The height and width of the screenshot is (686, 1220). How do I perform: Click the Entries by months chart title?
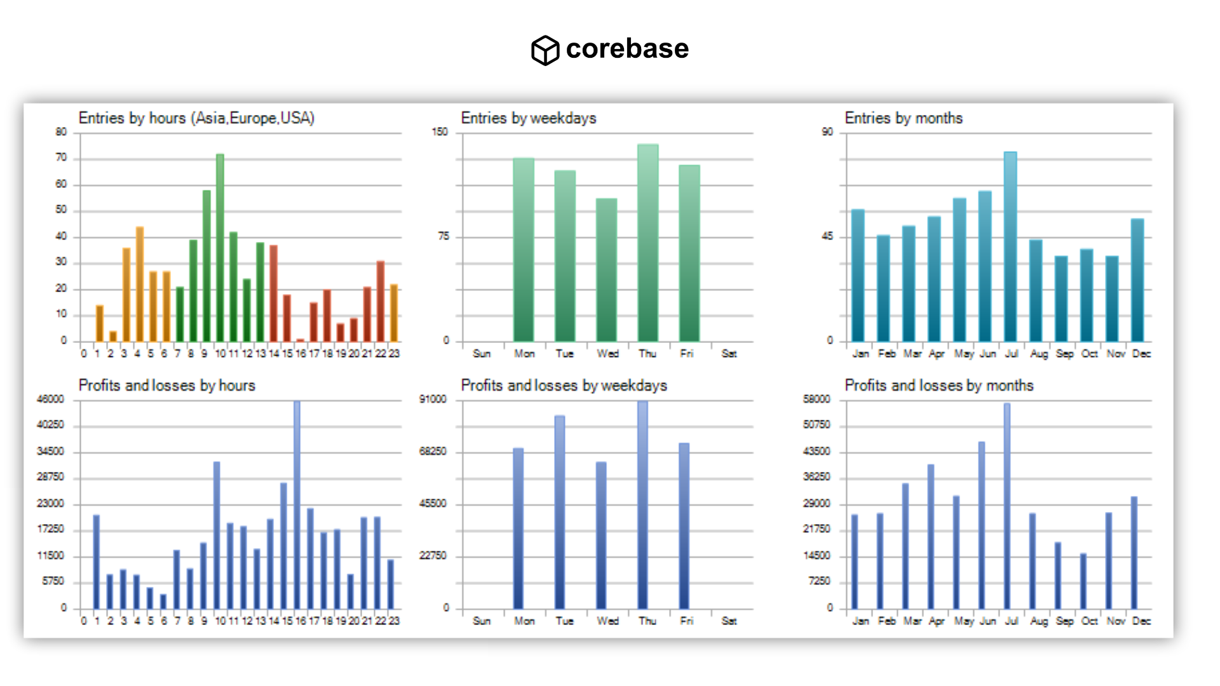(x=903, y=118)
